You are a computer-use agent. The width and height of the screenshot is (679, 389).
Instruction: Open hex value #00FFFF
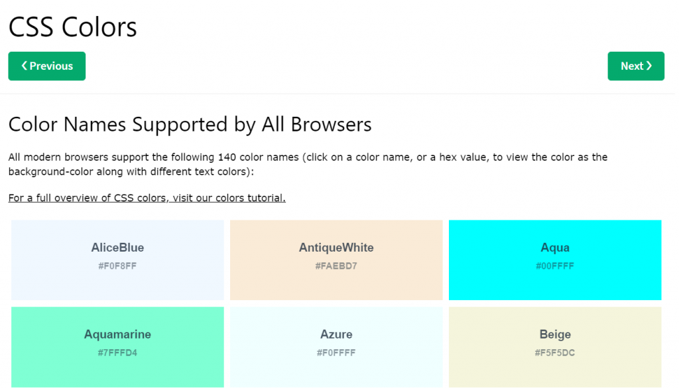coord(555,266)
